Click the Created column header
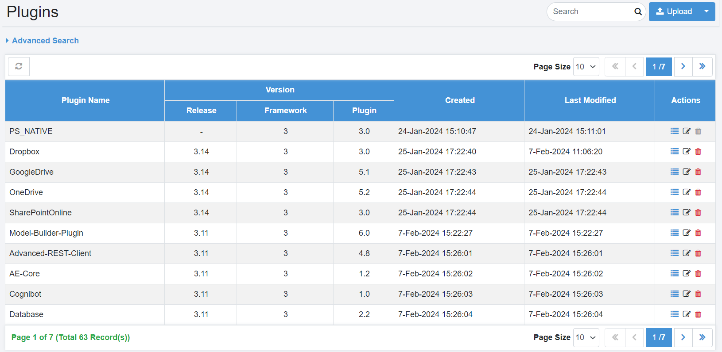The image size is (722, 352). (459, 100)
